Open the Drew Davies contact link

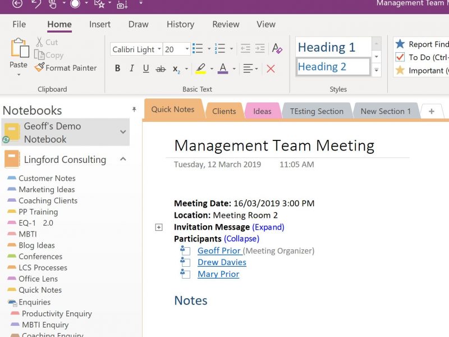pos(222,262)
